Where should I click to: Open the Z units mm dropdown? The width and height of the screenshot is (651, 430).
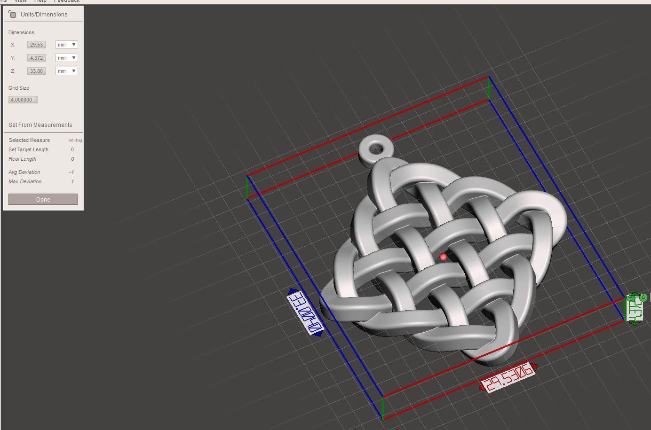pos(66,71)
